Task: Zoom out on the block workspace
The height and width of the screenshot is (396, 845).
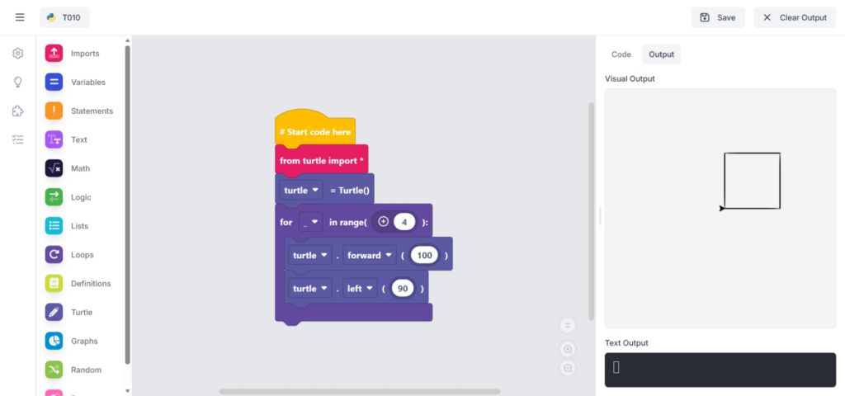Action: (x=568, y=368)
